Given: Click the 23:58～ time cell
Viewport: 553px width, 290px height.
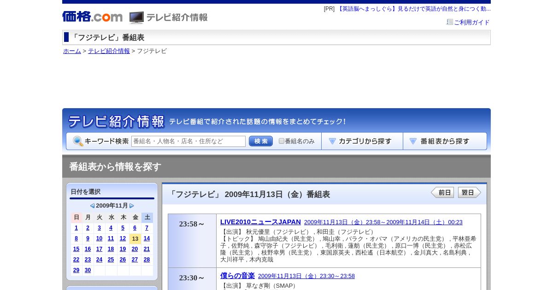Looking at the screenshot, I should click(192, 241).
